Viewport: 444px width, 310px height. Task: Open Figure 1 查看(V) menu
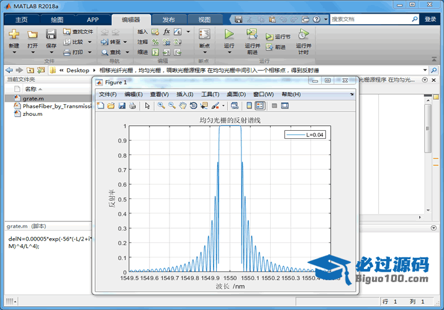159,94
